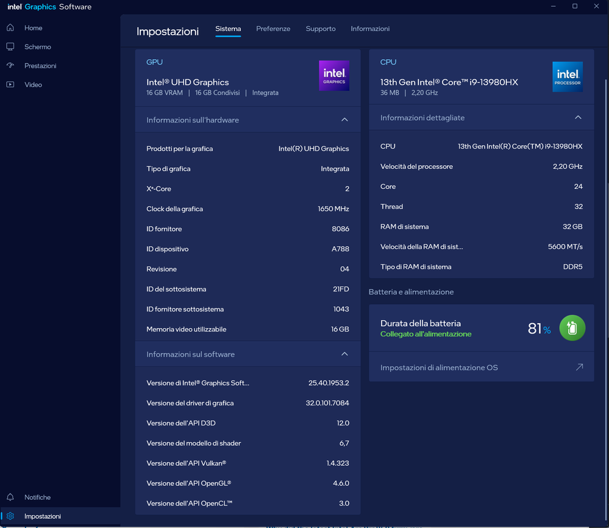Click the green battery charging icon
Image resolution: width=609 pixels, height=528 pixels.
coord(572,328)
